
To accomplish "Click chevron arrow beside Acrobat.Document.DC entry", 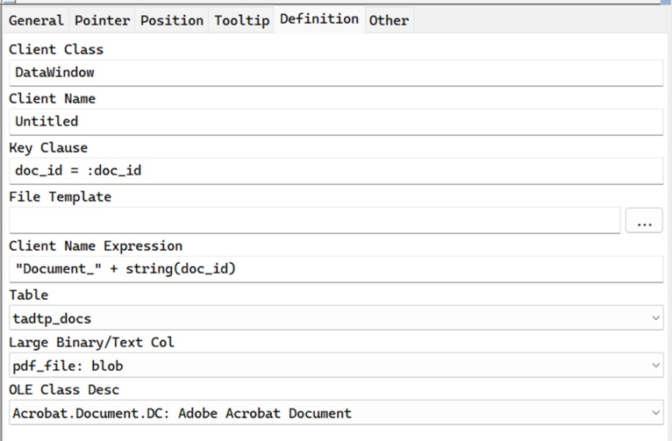I will tap(655, 413).
